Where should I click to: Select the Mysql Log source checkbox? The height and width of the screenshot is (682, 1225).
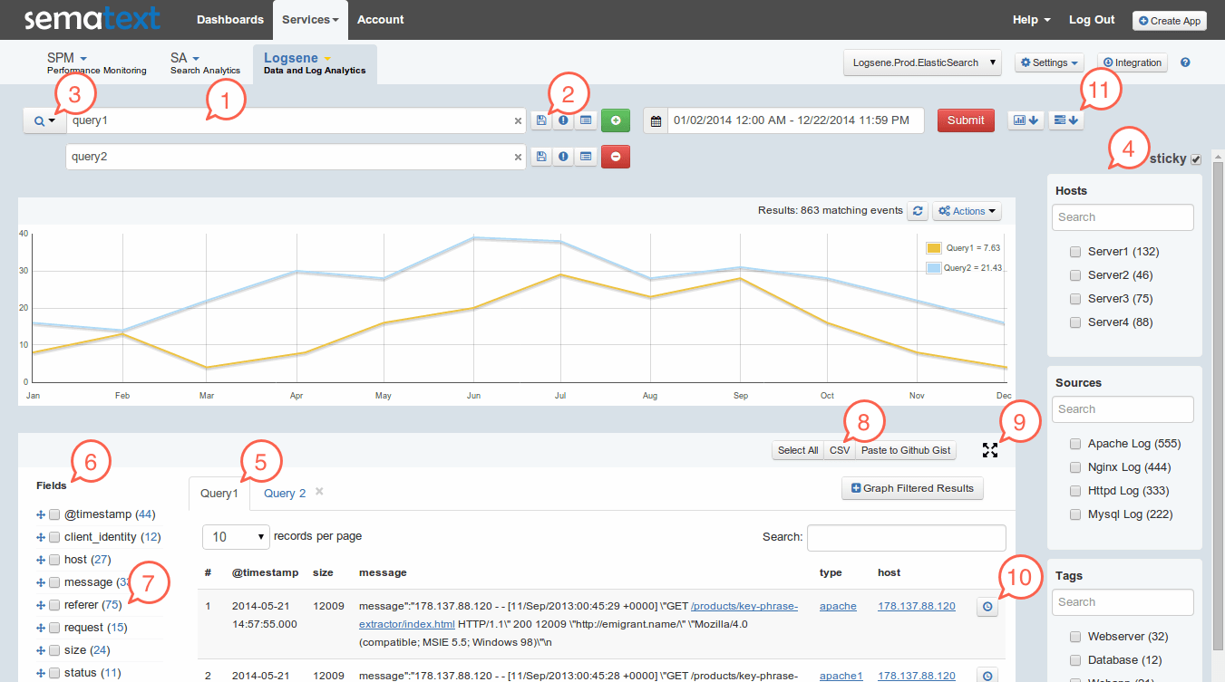(x=1075, y=514)
